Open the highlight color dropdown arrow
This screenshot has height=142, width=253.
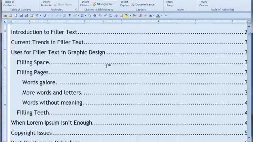point(130,16)
